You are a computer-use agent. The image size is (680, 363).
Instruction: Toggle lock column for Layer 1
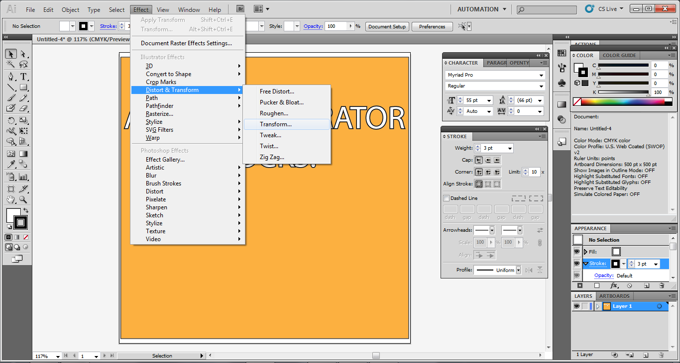[x=585, y=306]
